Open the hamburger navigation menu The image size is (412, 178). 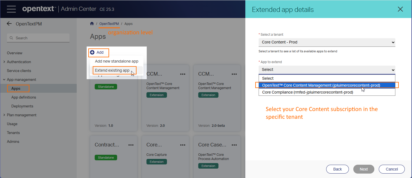(11, 9)
